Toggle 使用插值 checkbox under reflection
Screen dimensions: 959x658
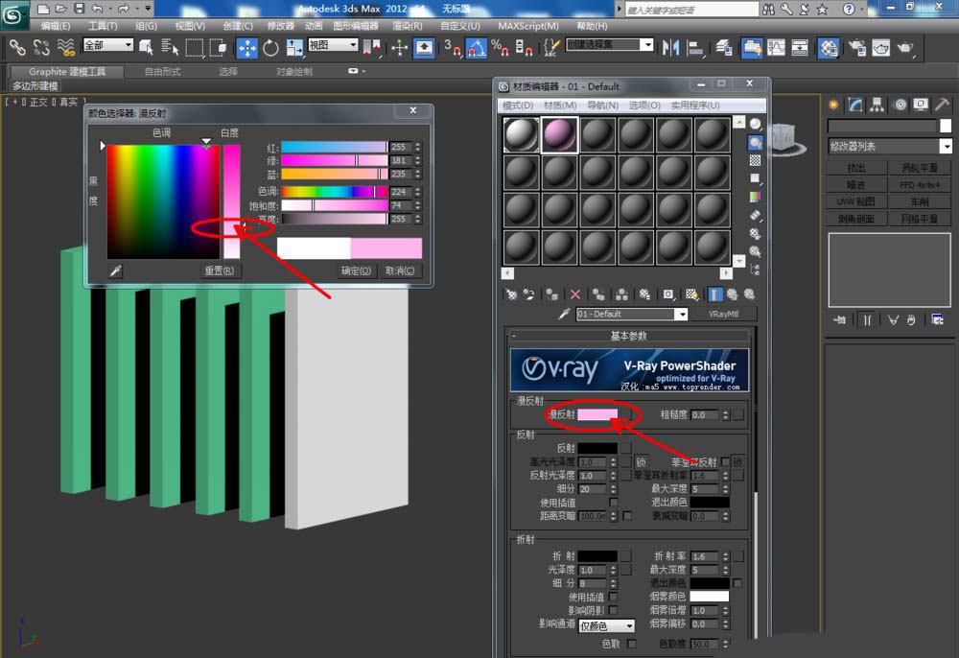click(614, 502)
